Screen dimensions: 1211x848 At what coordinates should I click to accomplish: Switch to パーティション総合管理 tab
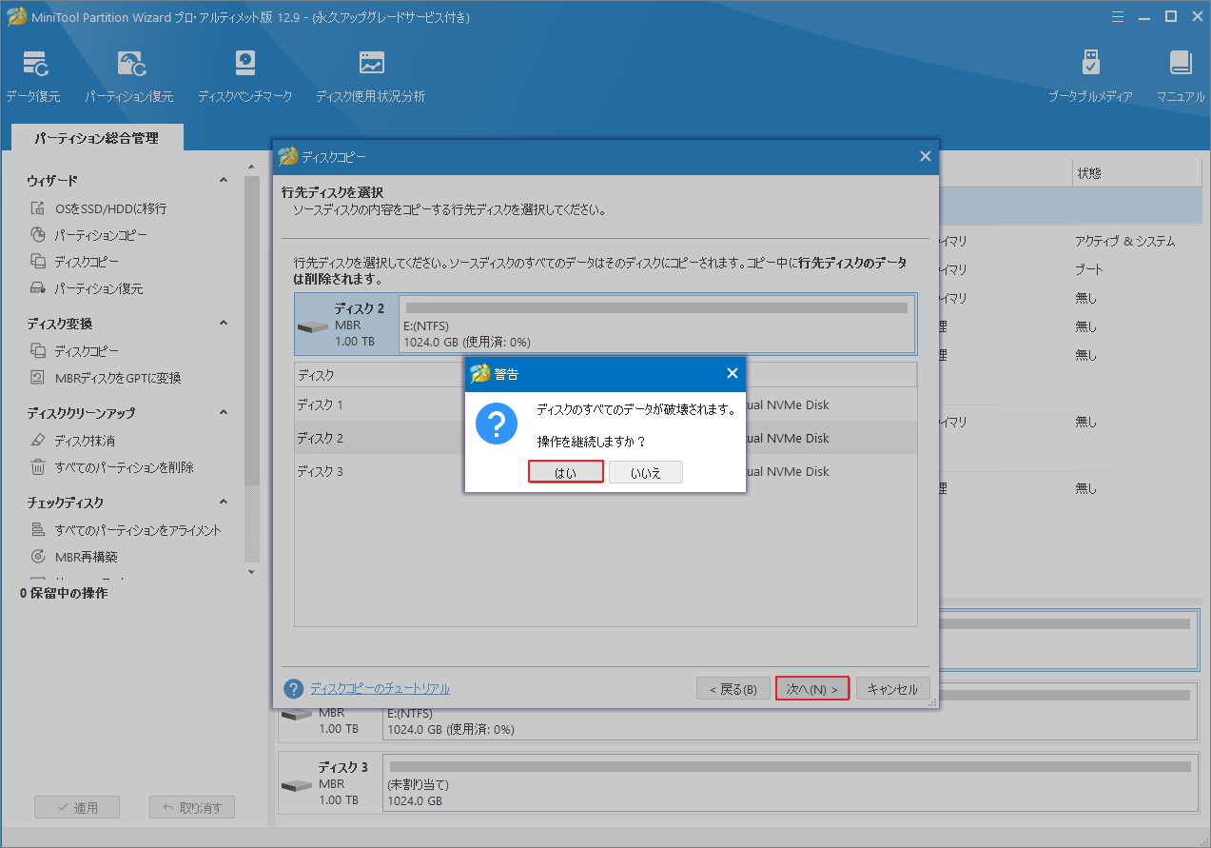97,138
